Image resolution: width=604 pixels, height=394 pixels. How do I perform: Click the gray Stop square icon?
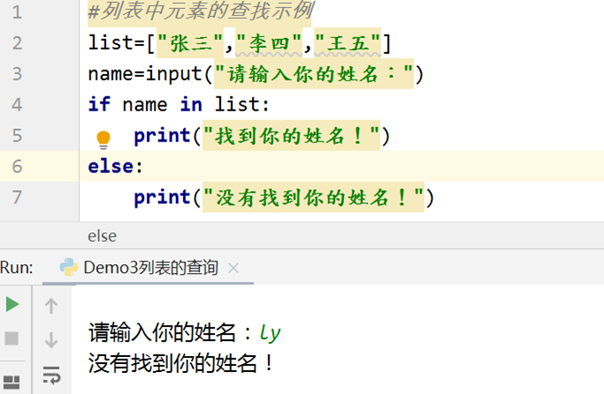[x=11, y=338]
